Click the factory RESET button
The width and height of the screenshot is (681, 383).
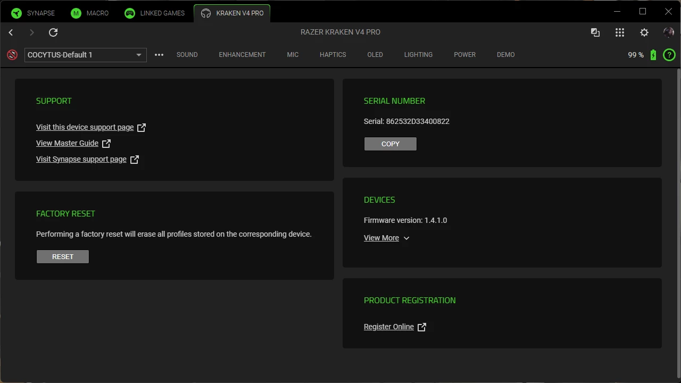pyautogui.click(x=63, y=257)
